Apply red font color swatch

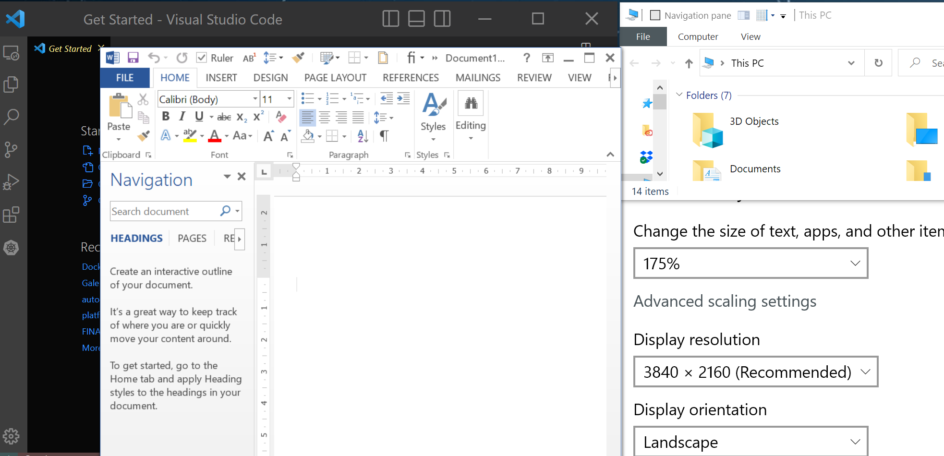(x=215, y=136)
